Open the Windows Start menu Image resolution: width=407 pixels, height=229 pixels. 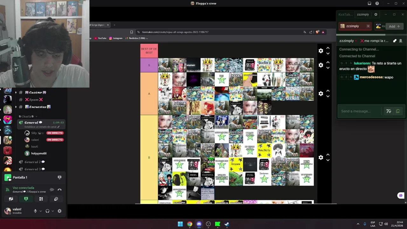[180, 224]
